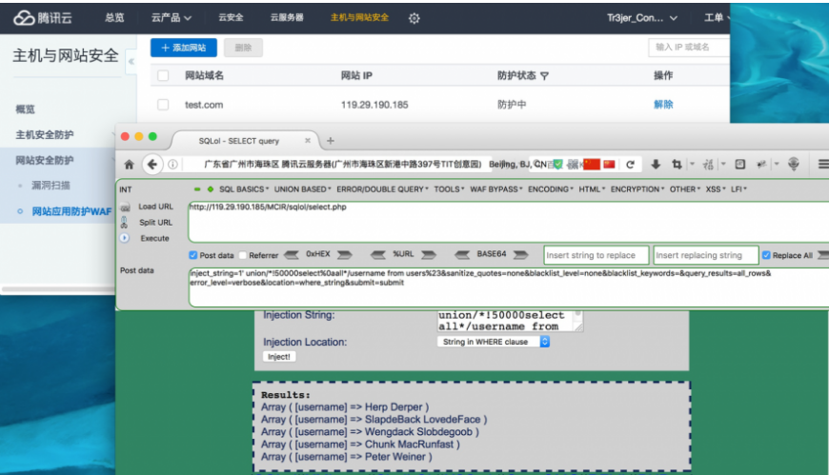Click the left arrow before %URL
Image resolution: width=829 pixels, height=475 pixels.
(x=378, y=255)
